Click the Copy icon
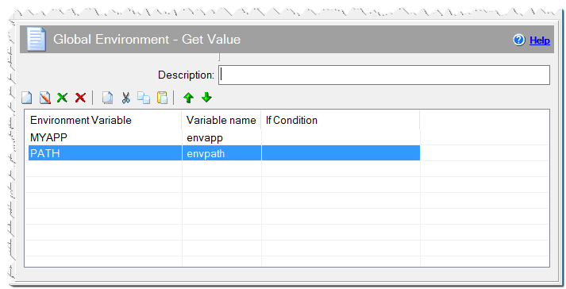566x289 pixels. coord(144,98)
